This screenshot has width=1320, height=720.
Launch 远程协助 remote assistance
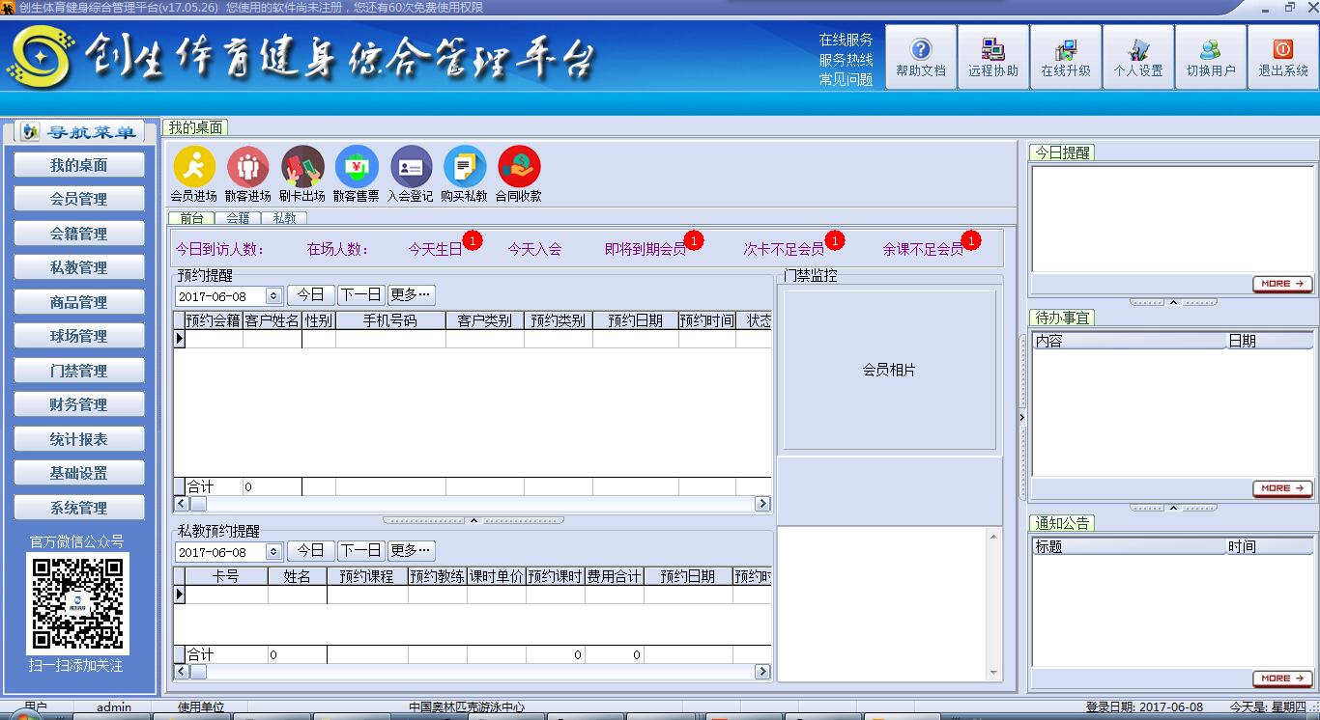[992, 57]
